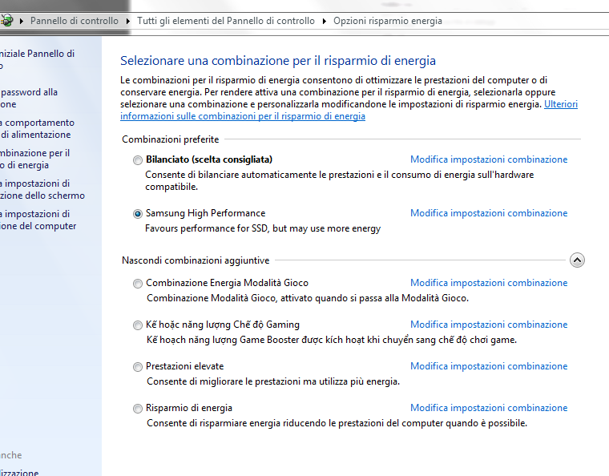
Task: Open power buttons behavior sidebar link
Action: click(37, 128)
